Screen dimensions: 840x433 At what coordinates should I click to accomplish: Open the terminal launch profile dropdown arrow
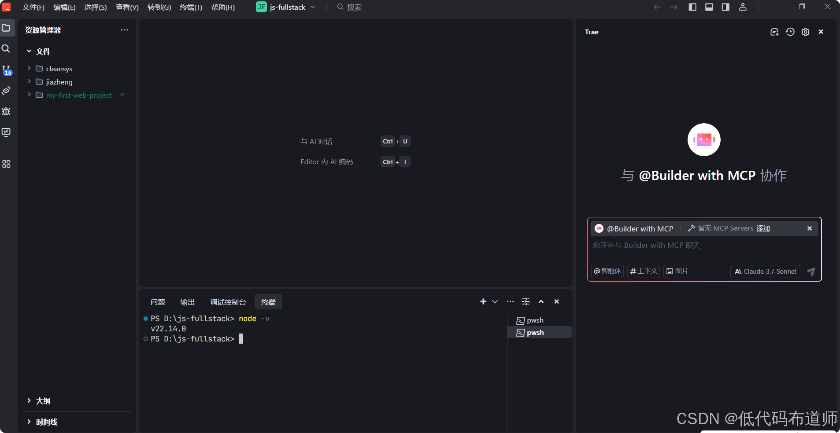click(495, 301)
